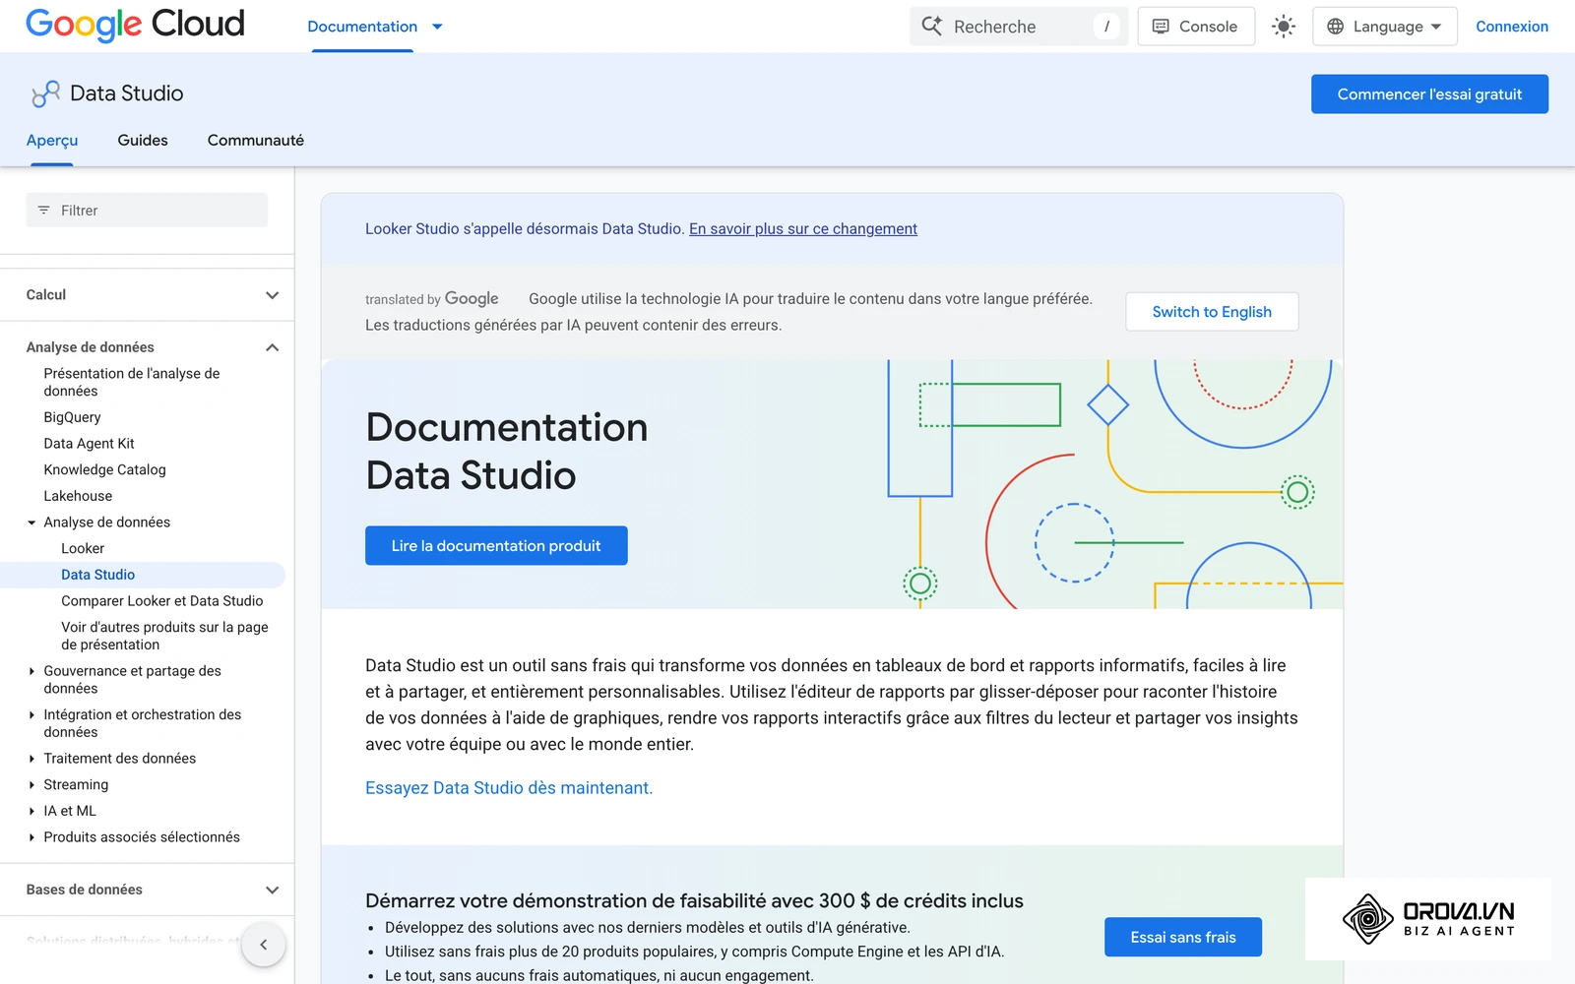The width and height of the screenshot is (1575, 984).
Task: Expand Gouvernance et partage des données
Action: click(31, 671)
